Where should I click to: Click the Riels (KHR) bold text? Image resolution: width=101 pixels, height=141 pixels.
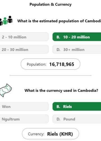[x=60, y=134]
